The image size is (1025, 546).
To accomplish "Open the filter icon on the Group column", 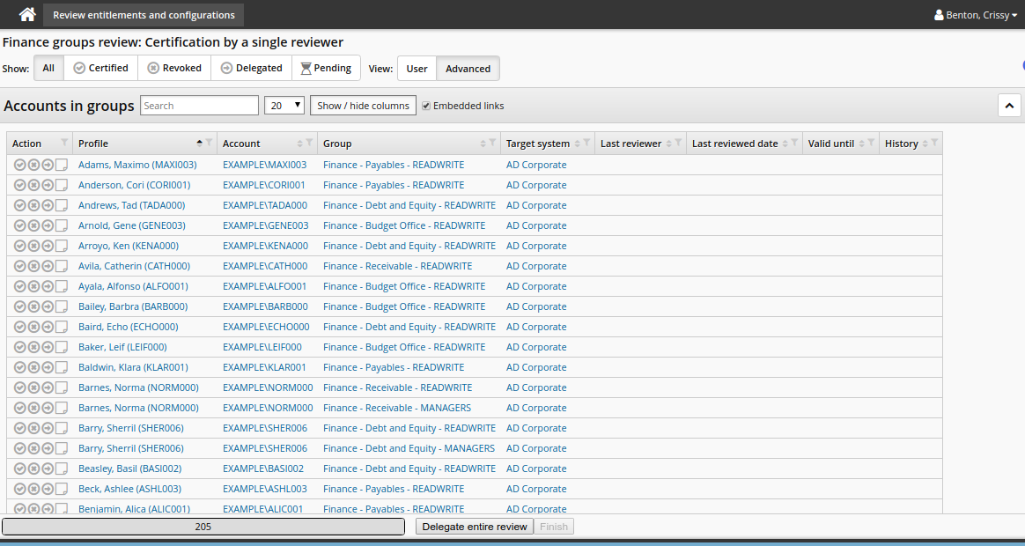I will [x=493, y=143].
